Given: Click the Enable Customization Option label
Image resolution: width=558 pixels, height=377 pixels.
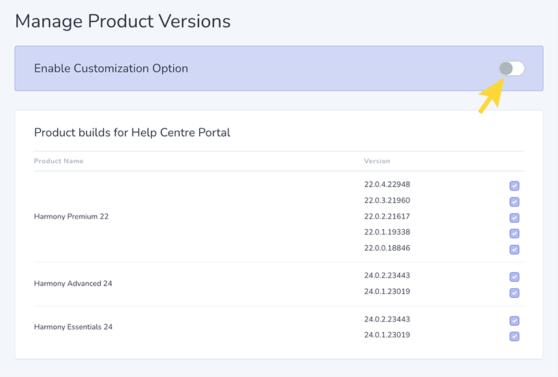Looking at the screenshot, I should 111,69.
